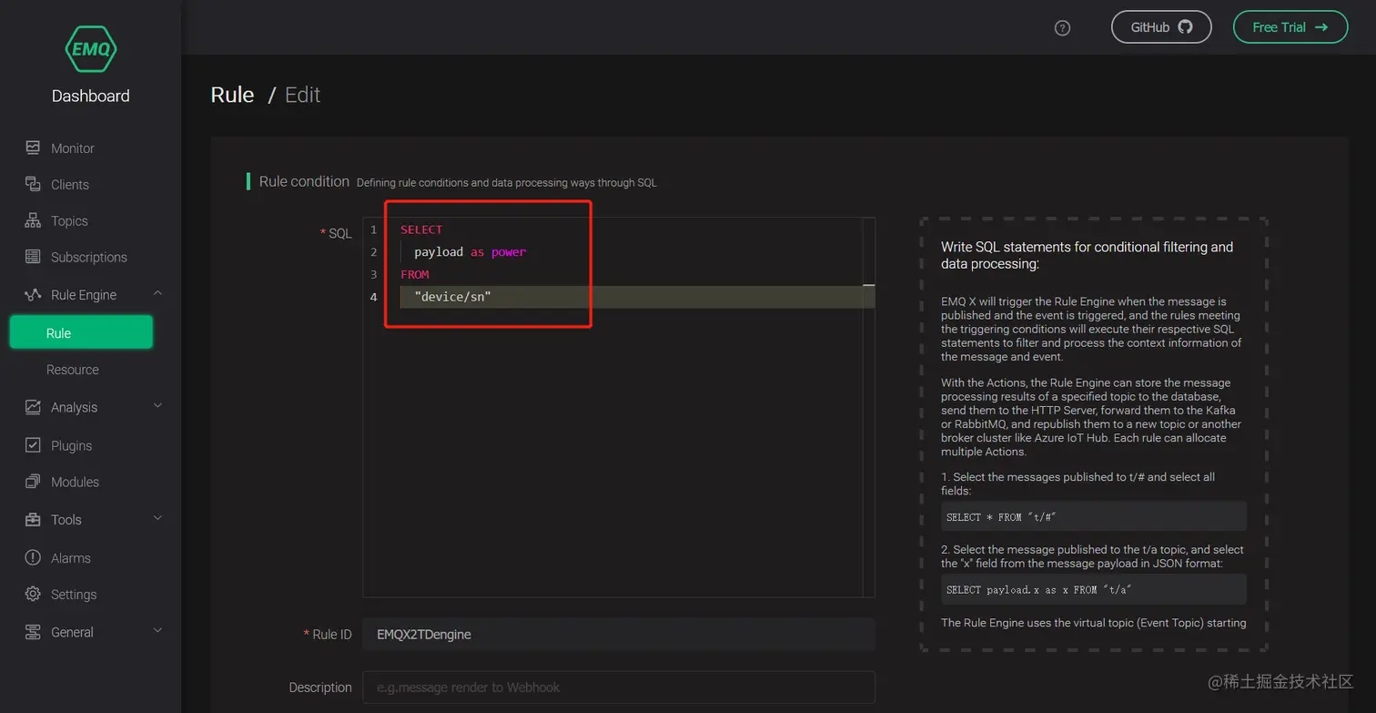The height and width of the screenshot is (713, 1376).
Task: Click the General sidebar icon
Action: point(33,632)
